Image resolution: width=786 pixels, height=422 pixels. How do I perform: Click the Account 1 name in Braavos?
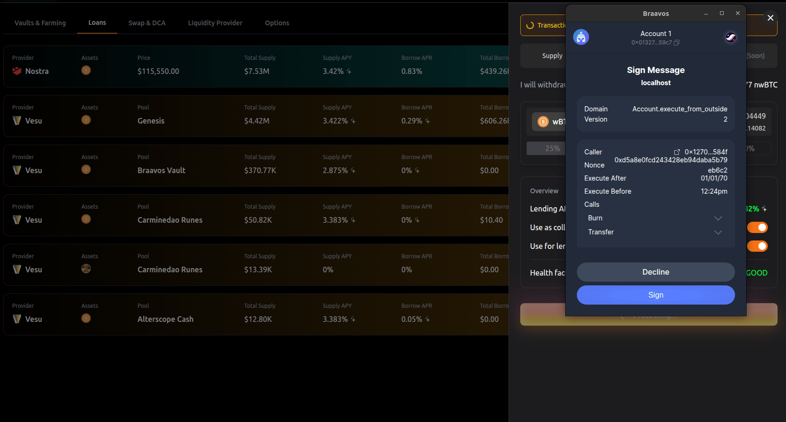pos(656,34)
